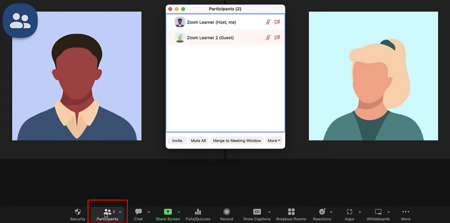Toggle camera icon for Zoom Learner 2 (Guest)
The height and width of the screenshot is (223, 450).
tap(277, 38)
